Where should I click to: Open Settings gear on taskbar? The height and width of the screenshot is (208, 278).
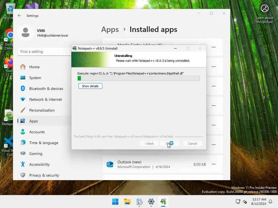(151, 201)
